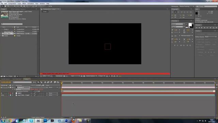Open the Camera 1 layer parent dropdown
Image resolution: width=218 pixels, height=123 pixels.
(53, 87)
